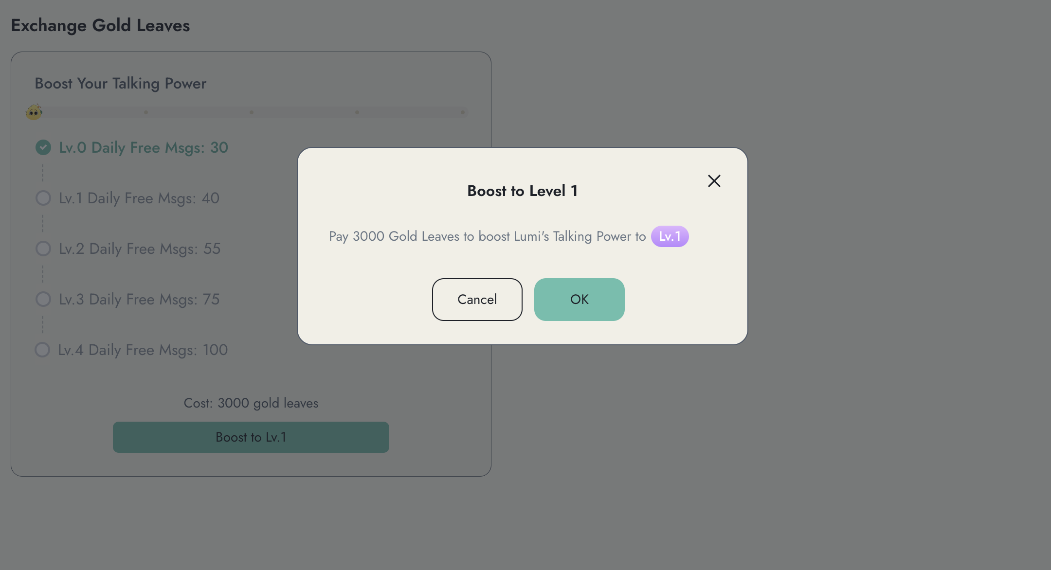This screenshot has height=570, width=1051.
Task: Click the last dot marker on the progress bar
Action: pyautogui.click(x=463, y=112)
